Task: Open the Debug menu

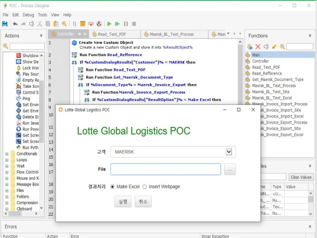Action: pos(29,15)
